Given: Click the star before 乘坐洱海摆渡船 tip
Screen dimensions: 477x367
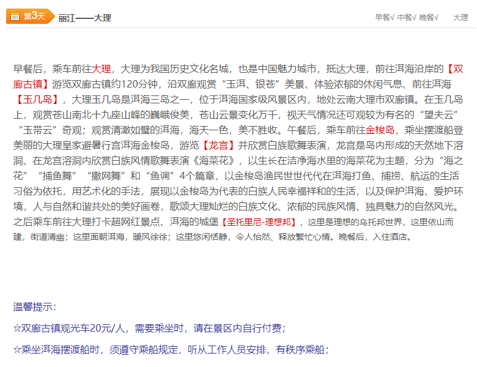Looking at the screenshot, I should [17, 350].
